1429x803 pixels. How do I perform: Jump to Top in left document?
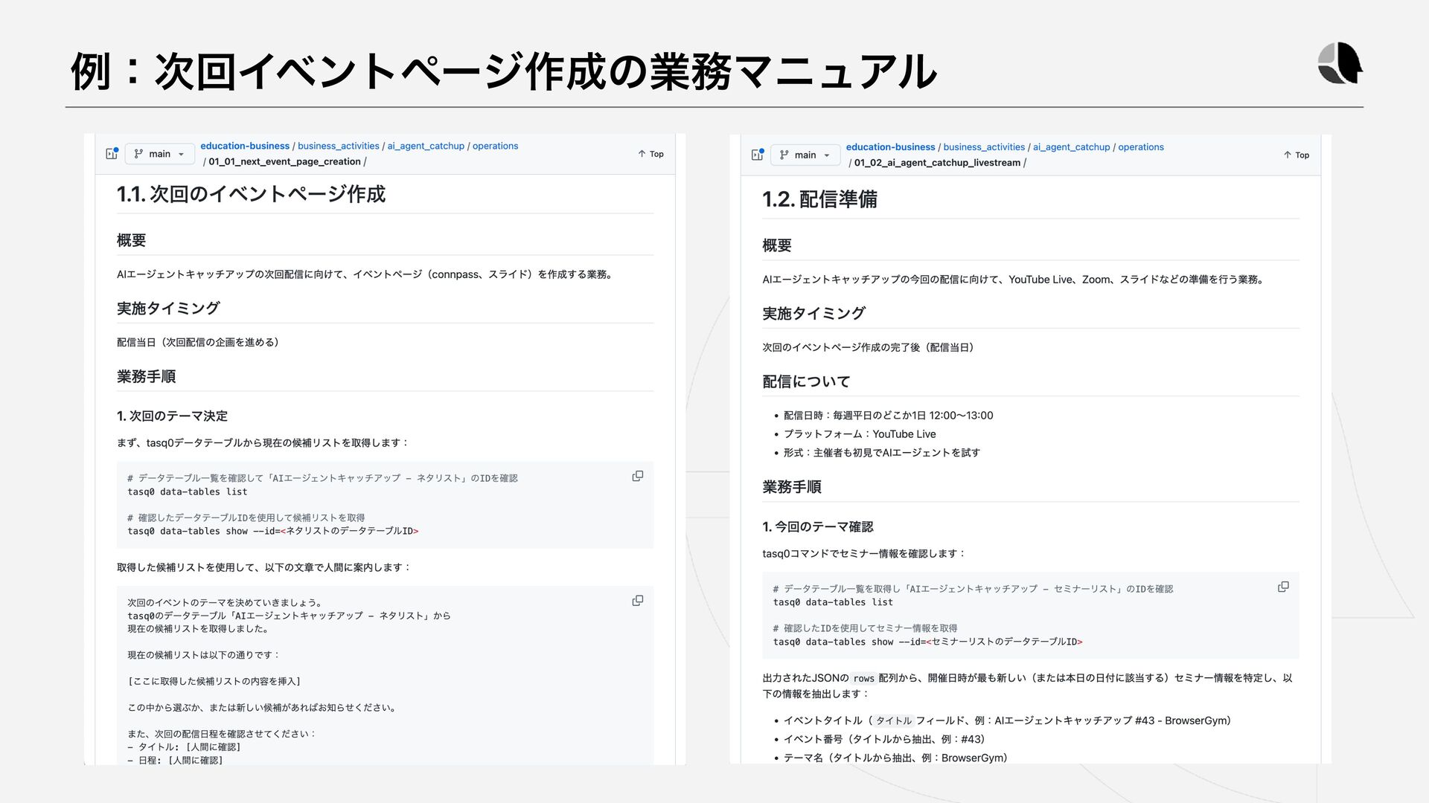coord(650,154)
